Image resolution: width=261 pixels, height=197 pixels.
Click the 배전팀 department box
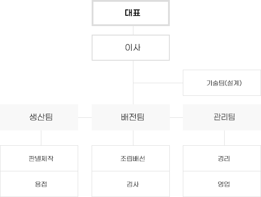pos(131,117)
